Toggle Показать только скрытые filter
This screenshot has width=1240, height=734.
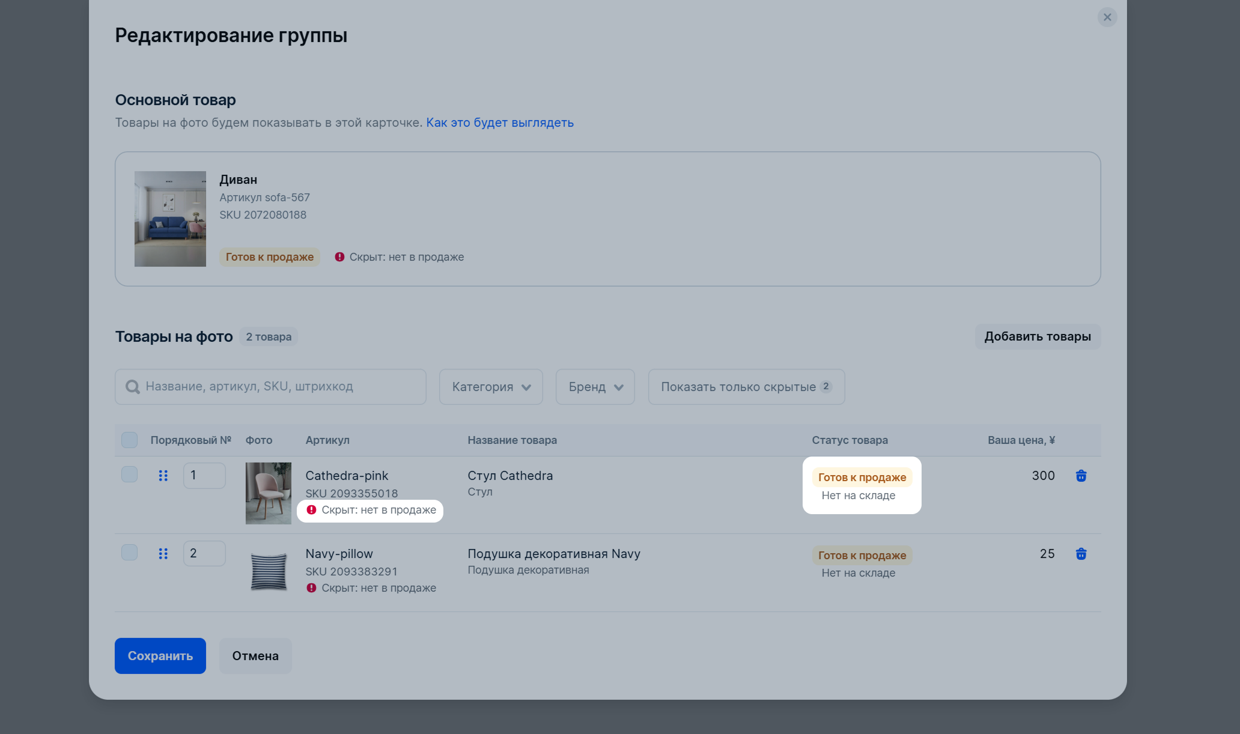[x=747, y=387]
